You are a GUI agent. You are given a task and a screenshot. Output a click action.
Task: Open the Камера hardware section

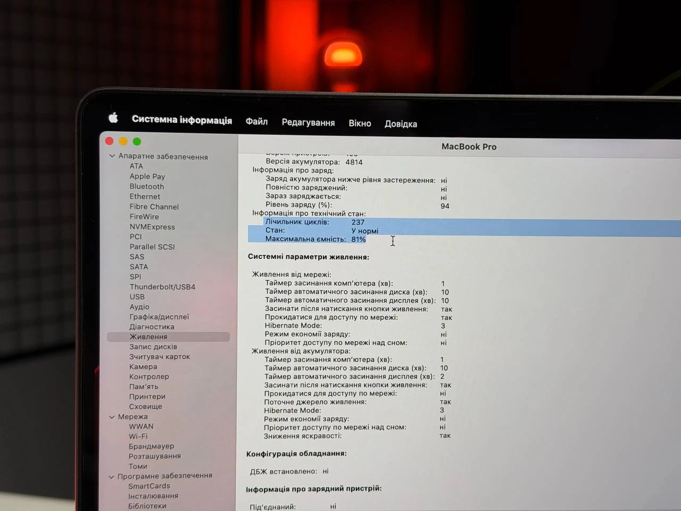click(x=142, y=367)
